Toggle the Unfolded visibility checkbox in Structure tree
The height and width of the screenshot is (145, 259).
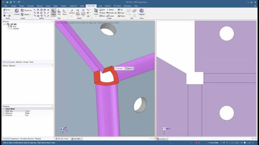click(x=9, y=29)
